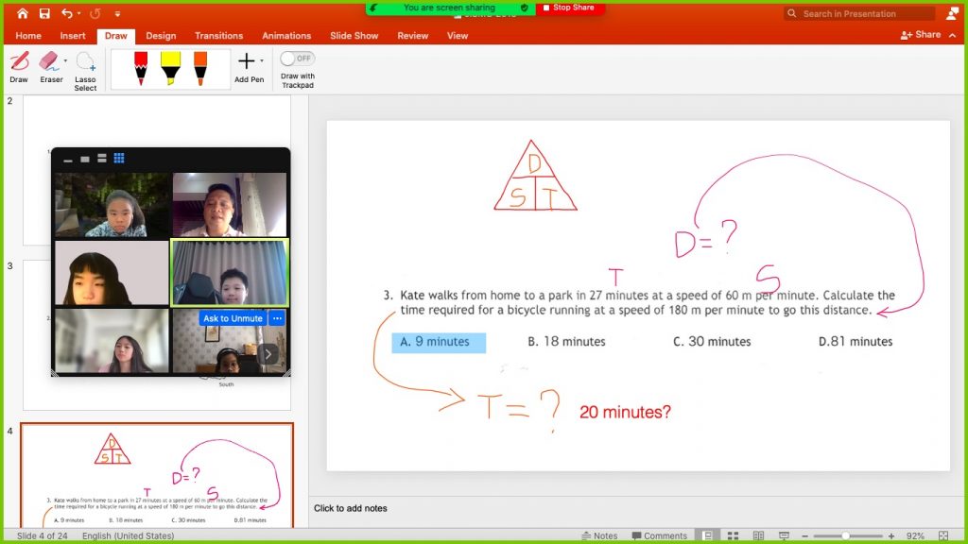Choose the orange pen

coord(200,68)
